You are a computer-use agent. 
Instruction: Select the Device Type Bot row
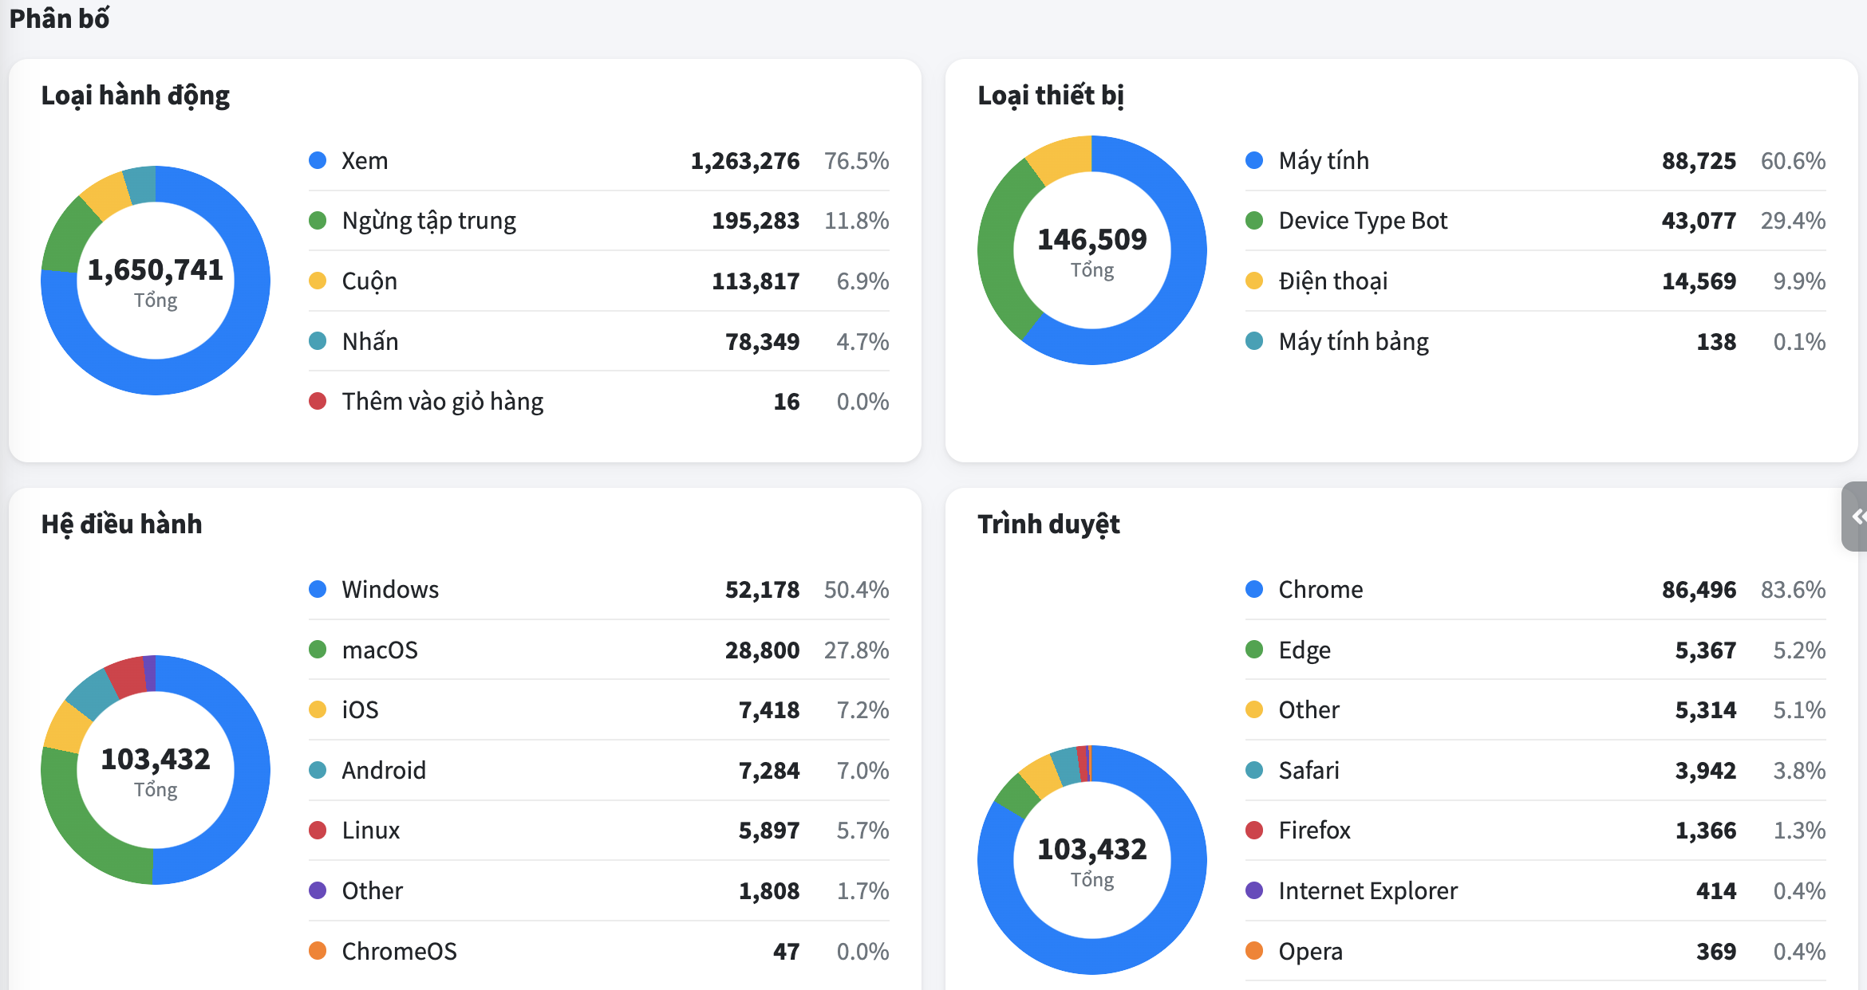click(x=1535, y=221)
